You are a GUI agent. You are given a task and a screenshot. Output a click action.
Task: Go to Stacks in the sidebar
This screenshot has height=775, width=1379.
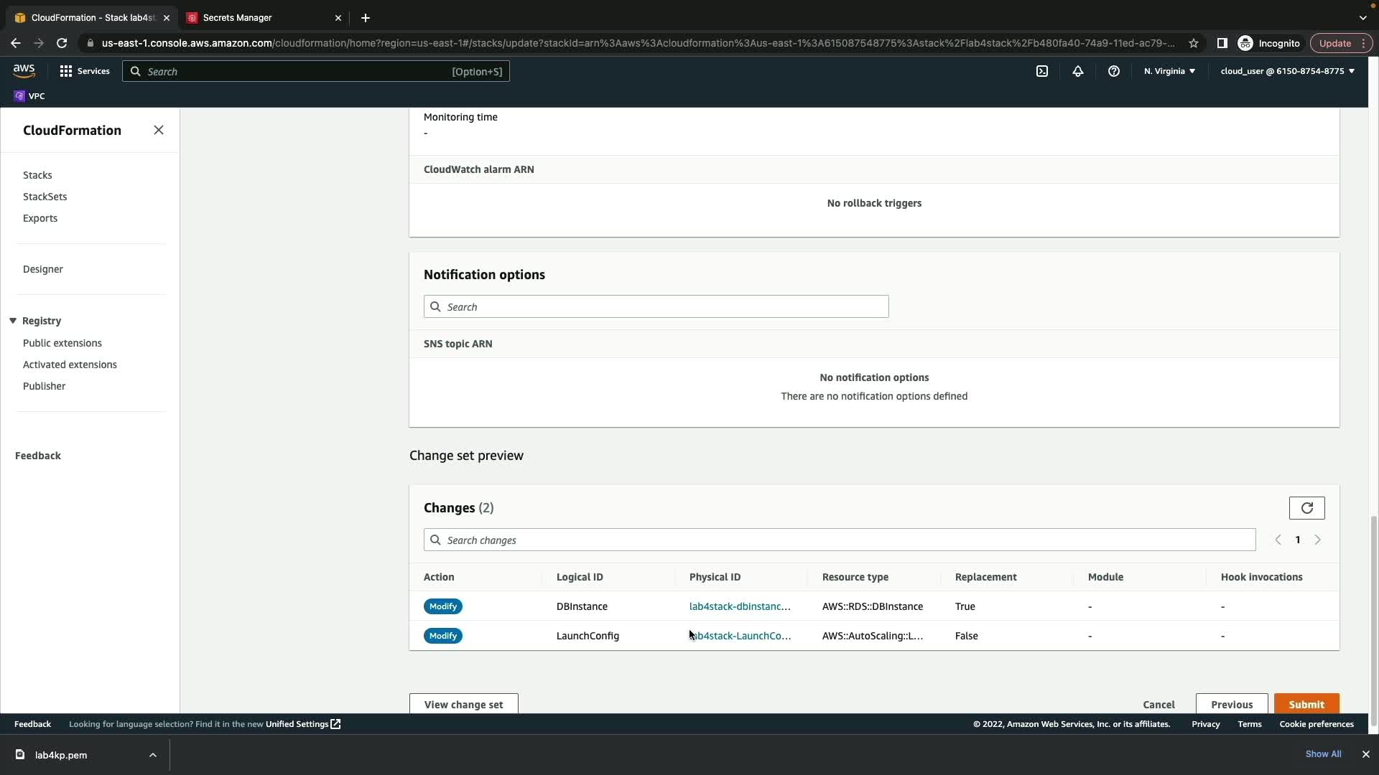pyautogui.click(x=37, y=175)
